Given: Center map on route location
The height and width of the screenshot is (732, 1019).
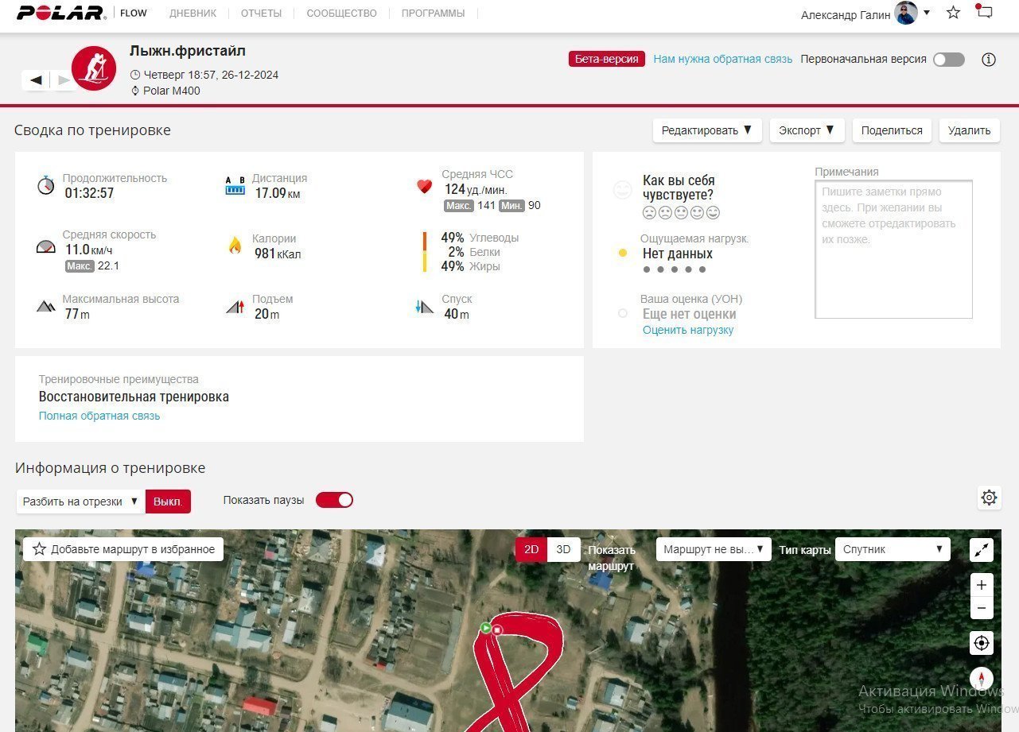Looking at the screenshot, I should coord(982,643).
